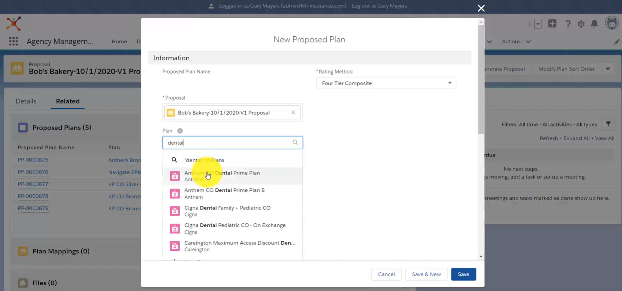Open the setup gear icon

point(581,24)
